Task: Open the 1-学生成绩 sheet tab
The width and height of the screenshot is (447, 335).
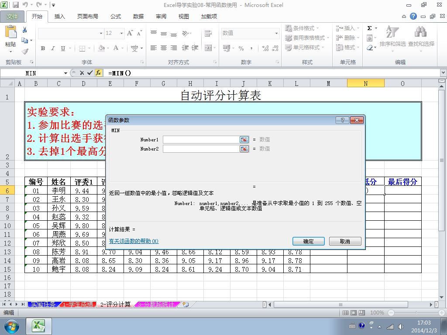Action: click(78, 304)
